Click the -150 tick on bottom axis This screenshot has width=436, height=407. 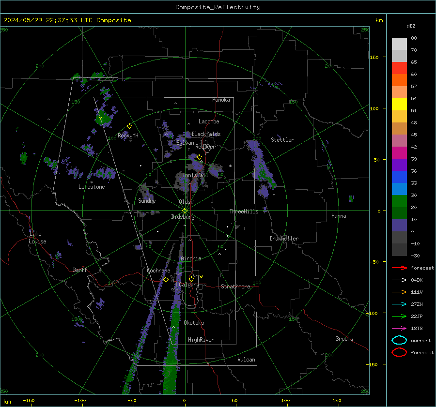coord(29,400)
